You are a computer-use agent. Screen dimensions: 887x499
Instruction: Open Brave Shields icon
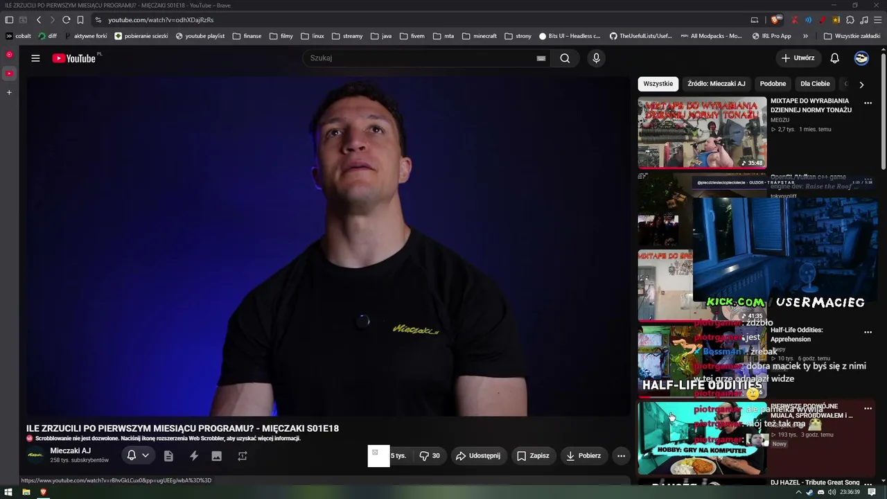(776, 20)
